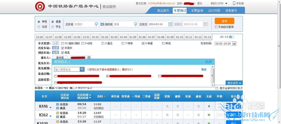
Task: Check the Z-直达 train filter
Action: coord(103,43)
